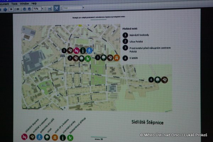Click map marker number 4

pos(151,80)
